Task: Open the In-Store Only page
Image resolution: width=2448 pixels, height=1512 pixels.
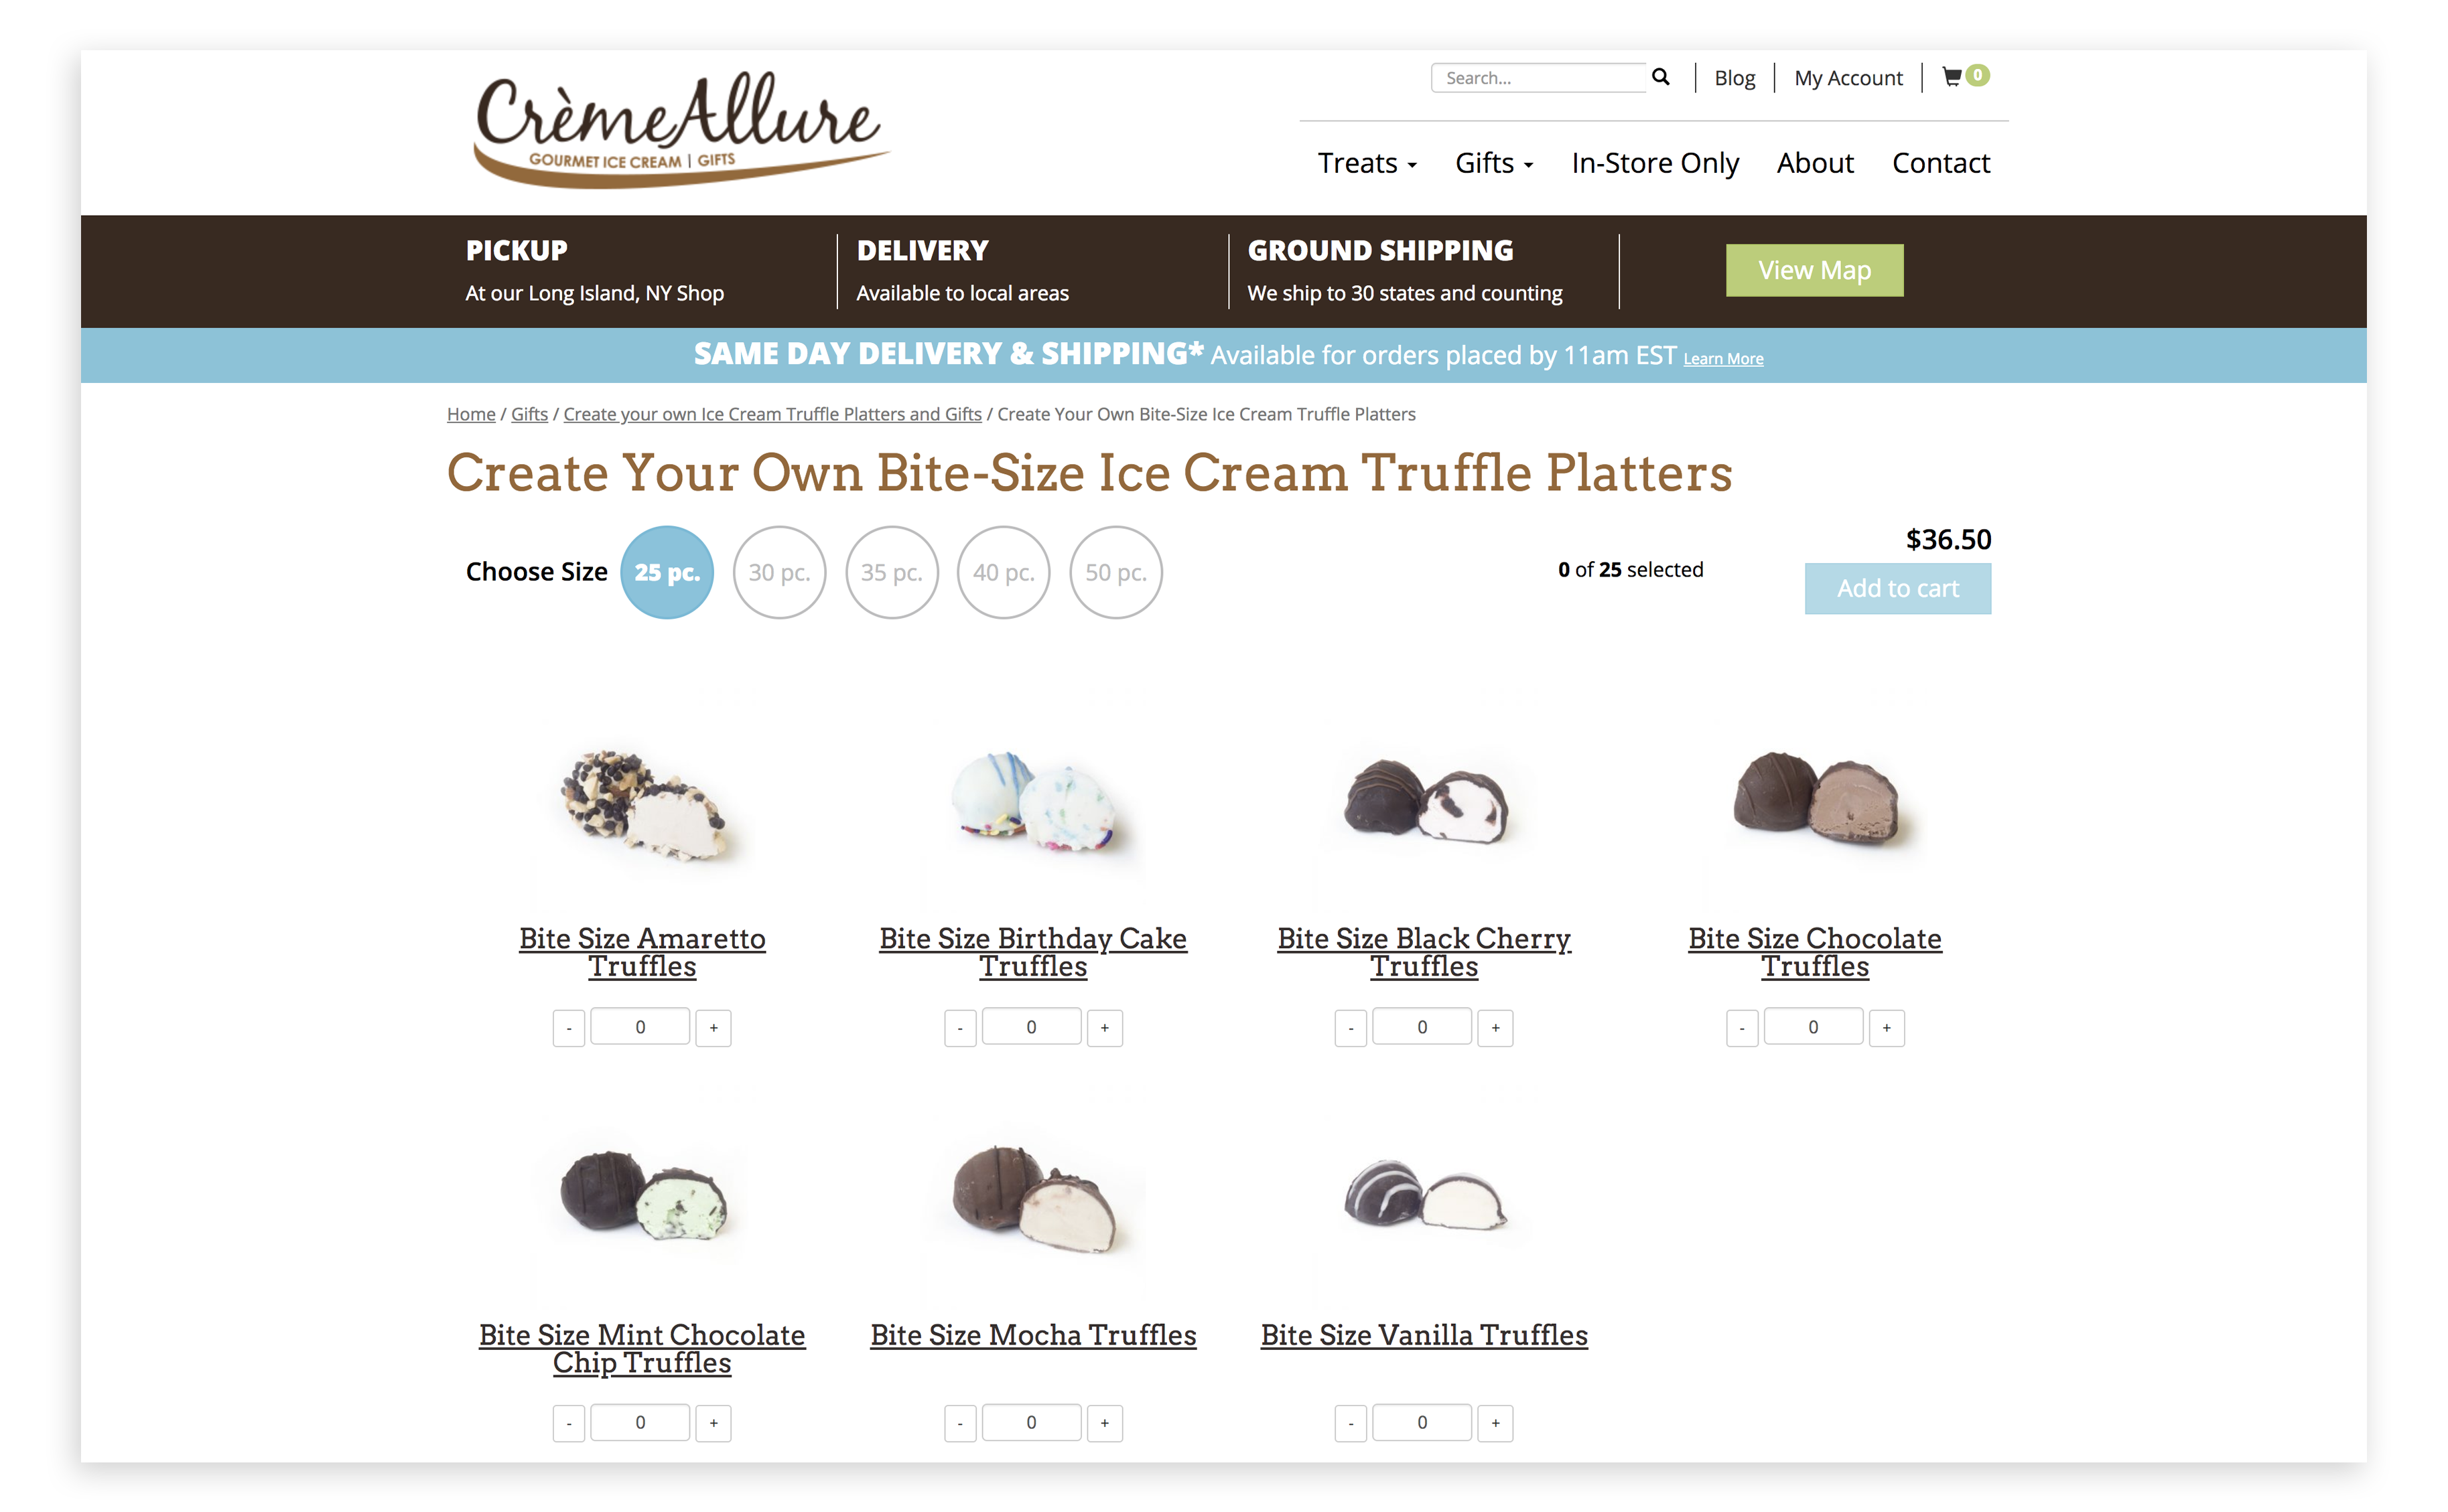Action: 1655,163
